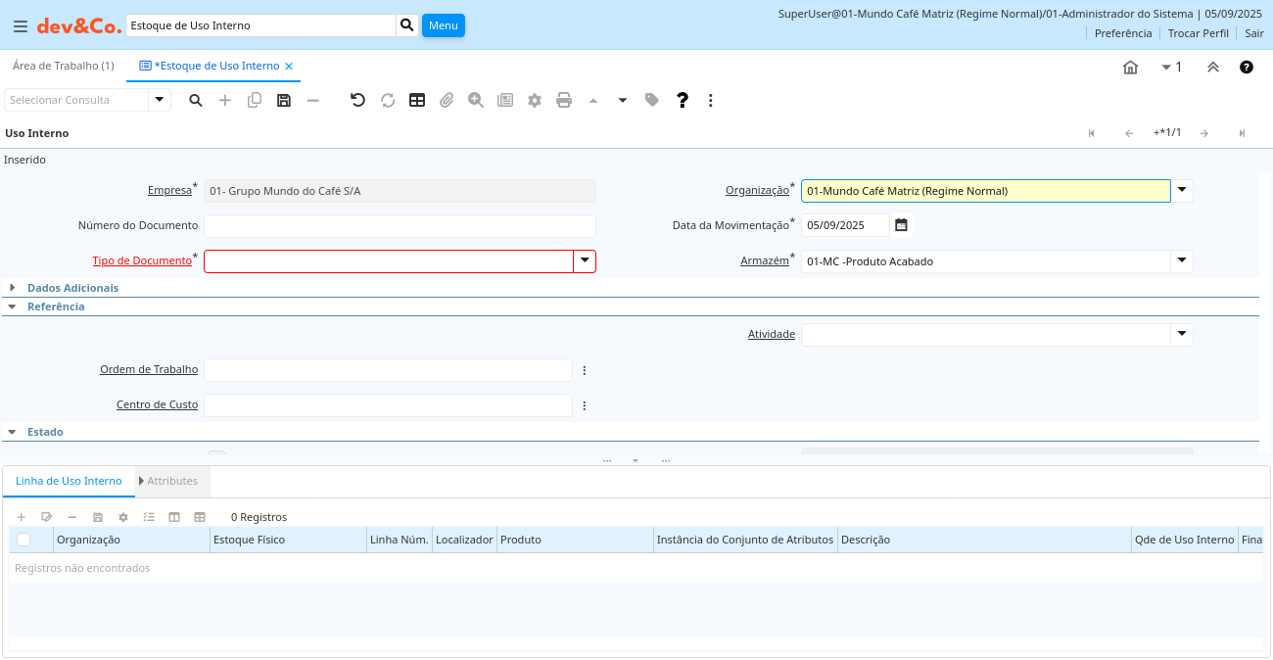Click the Sair logout link
This screenshot has height=660, width=1273.
pyautogui.click(x=1253, y=33)
